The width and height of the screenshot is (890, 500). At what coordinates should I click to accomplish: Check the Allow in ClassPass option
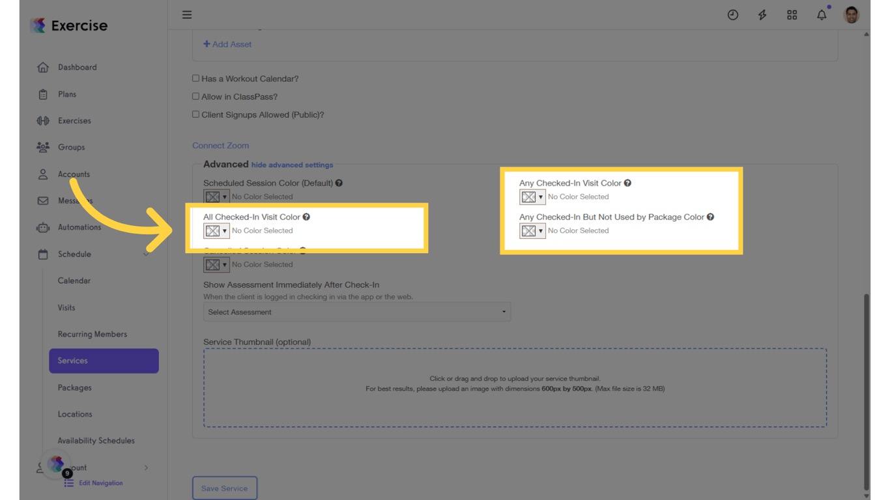click(195, 96)
